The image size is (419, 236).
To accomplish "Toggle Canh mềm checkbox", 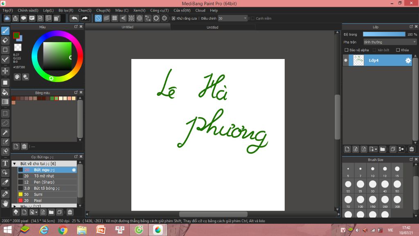I will click(x=252, y=18).
